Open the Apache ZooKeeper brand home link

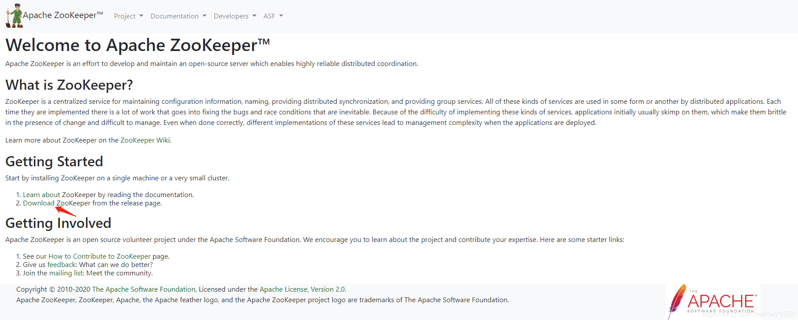pos(63,15)
